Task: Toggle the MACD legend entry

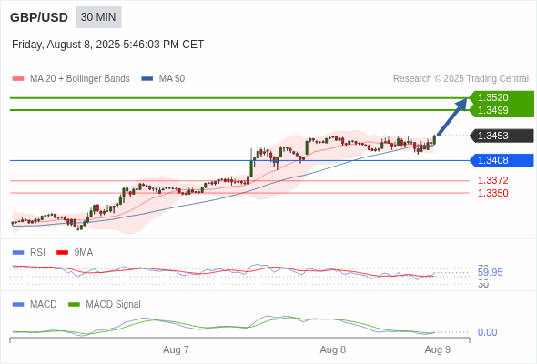Action: (35, 304)
